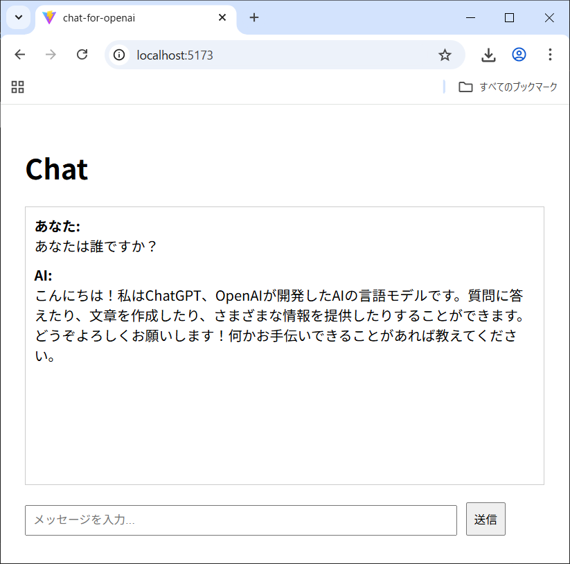Reload the localhost page
570x564 pixels.
coord(82,55)
